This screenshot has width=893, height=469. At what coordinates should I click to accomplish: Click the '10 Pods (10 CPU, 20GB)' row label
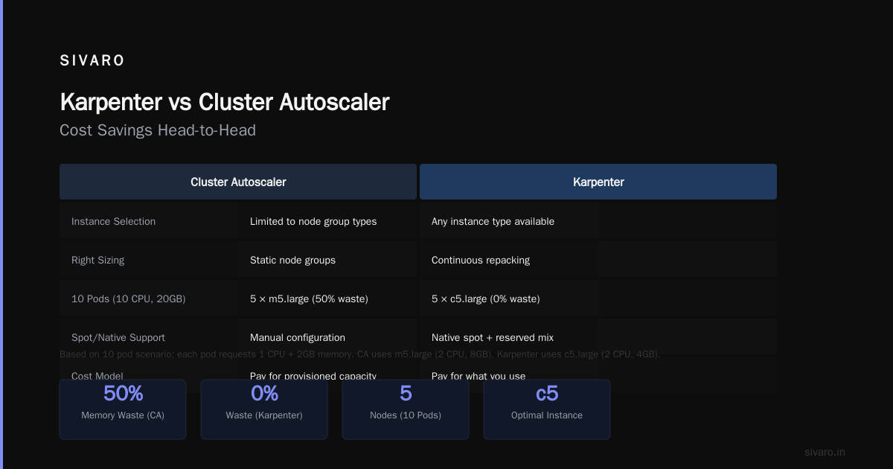coord(128,299)
